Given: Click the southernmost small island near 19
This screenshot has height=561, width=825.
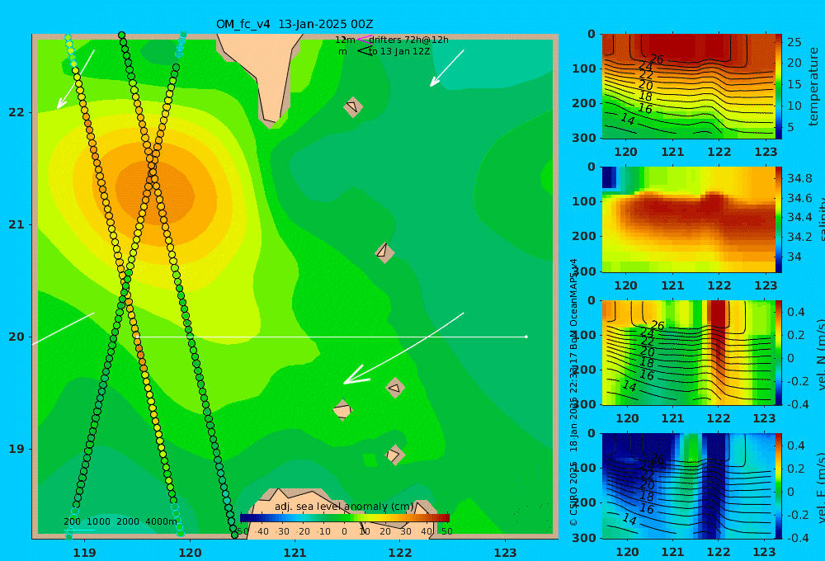Looking at the screenshot, I should click(x=394, y=455).
